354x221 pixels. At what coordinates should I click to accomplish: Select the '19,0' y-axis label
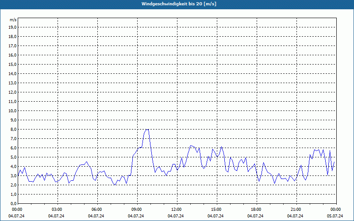(13, 27)
